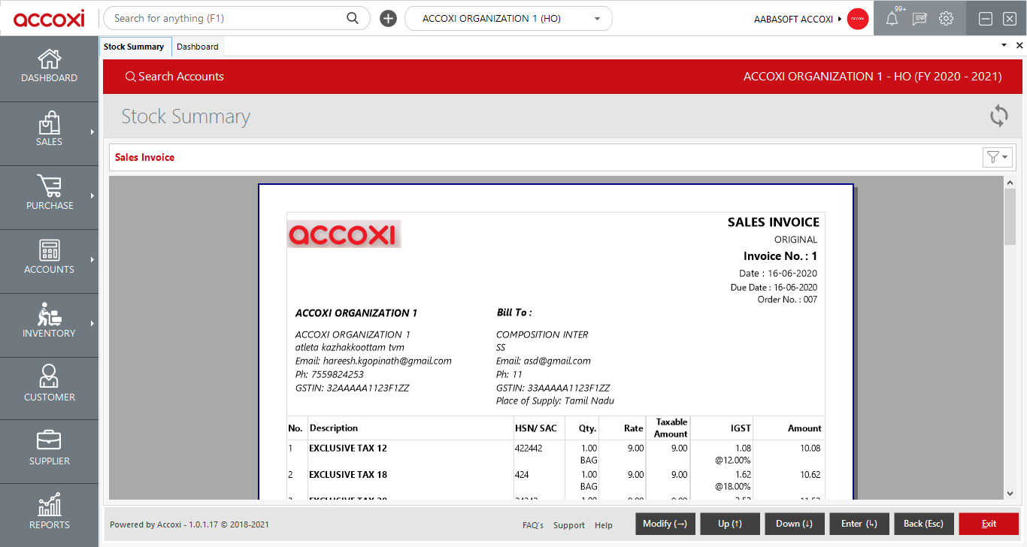Click the Accoxi logo at top left
This screenshot has width=1027, height=547.
point(49,19)
